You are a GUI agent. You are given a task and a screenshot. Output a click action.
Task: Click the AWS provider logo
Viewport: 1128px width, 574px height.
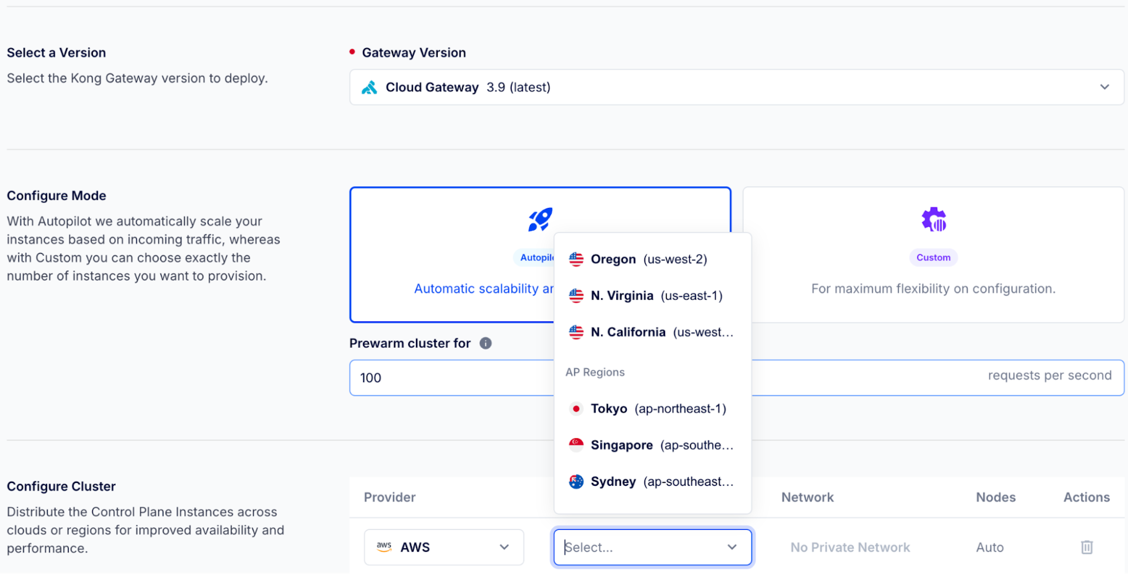(x=384, y=546)
